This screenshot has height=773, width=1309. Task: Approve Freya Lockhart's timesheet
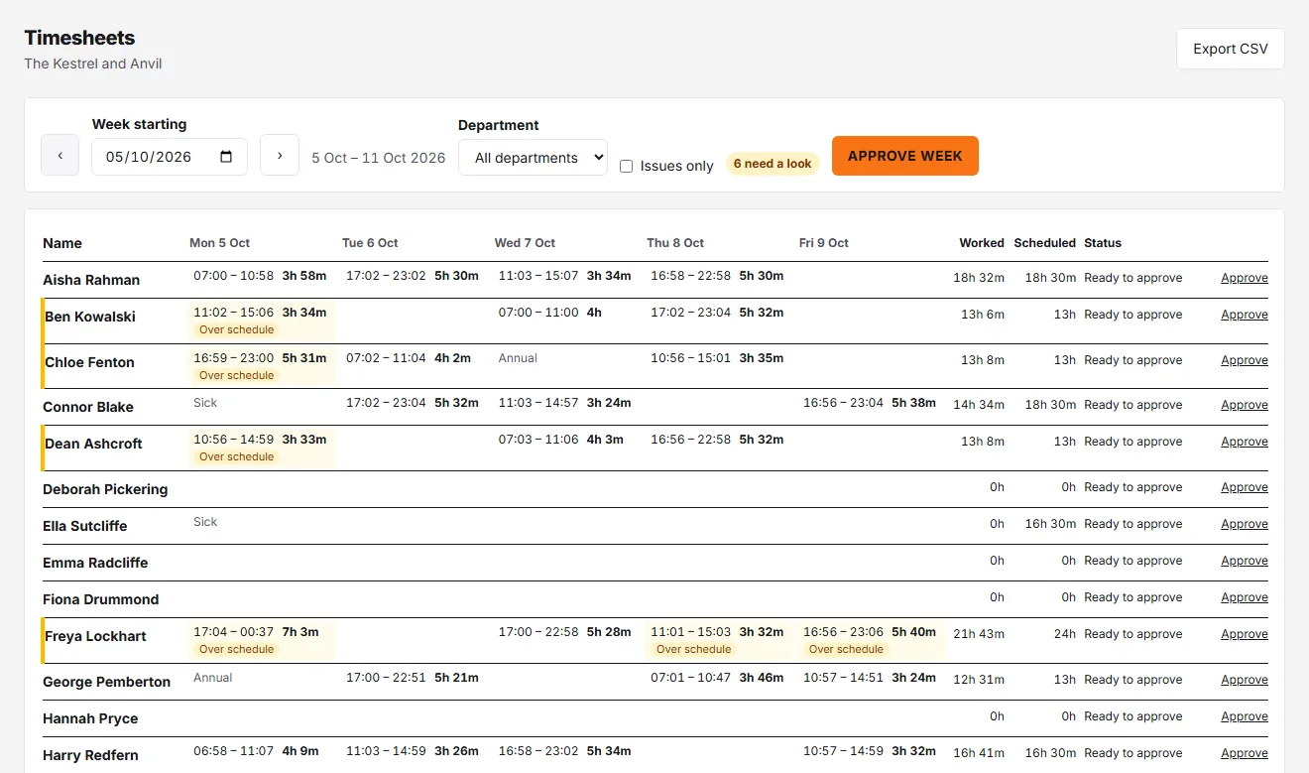[1244, 634]
